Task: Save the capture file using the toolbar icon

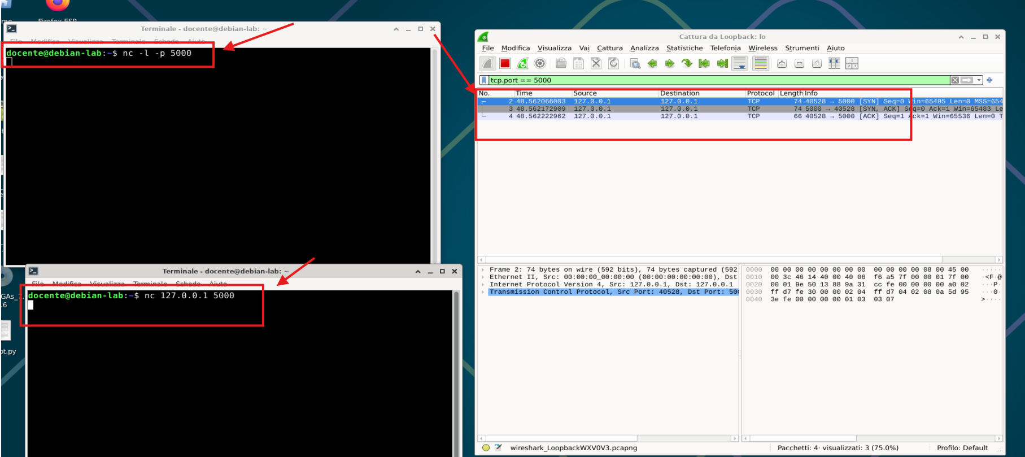Action: pos(578,64)
